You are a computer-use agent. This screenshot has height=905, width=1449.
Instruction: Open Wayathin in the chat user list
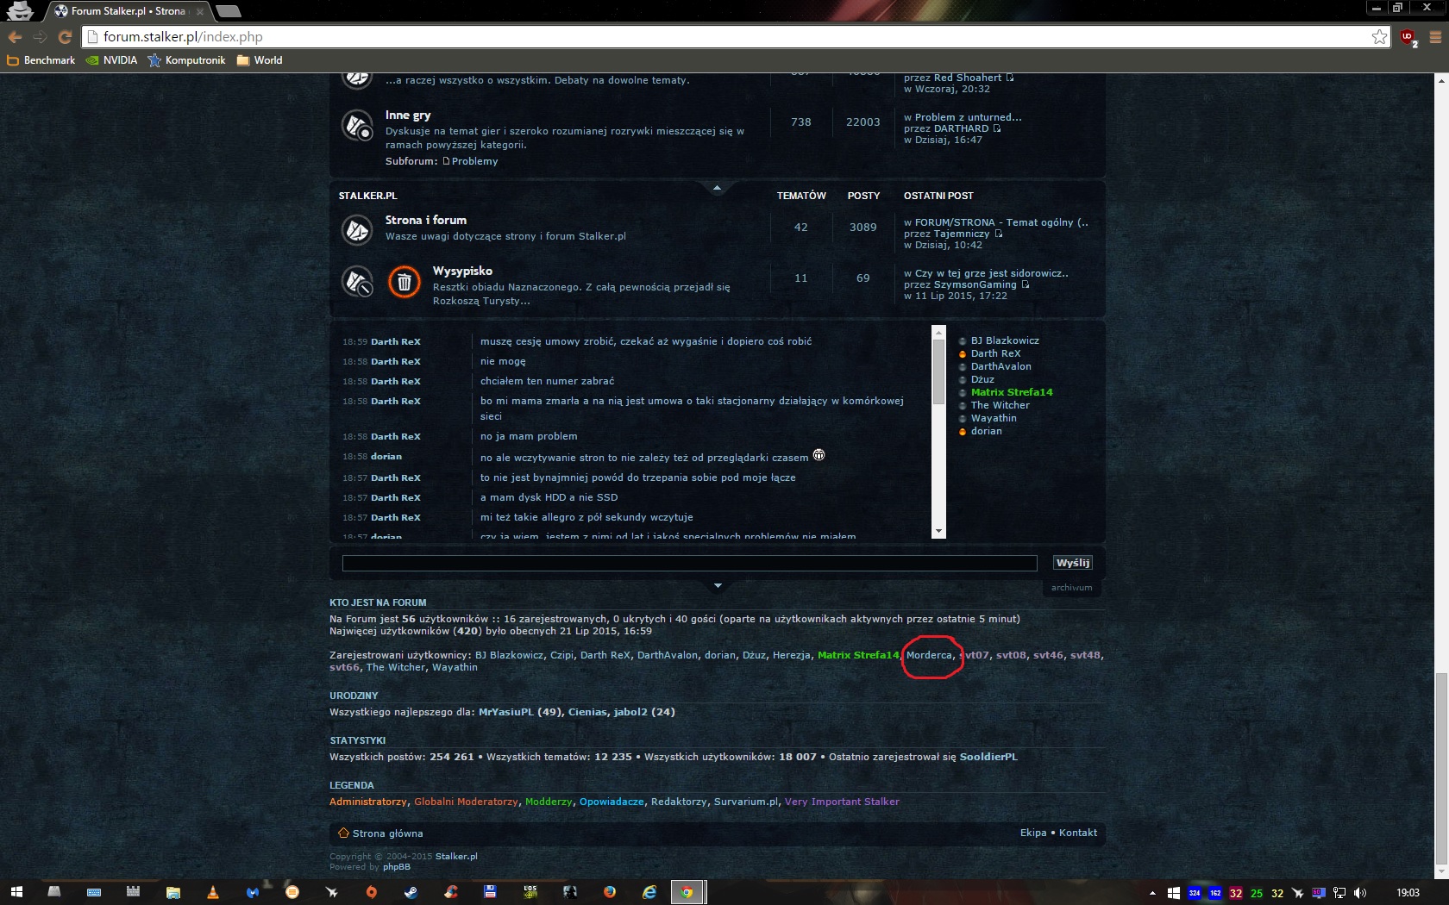994,418
